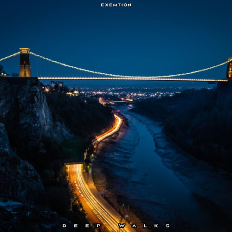Click the muddy riverbank right of the river
This screenshot has height=232, width=232.
click(178, 162)
